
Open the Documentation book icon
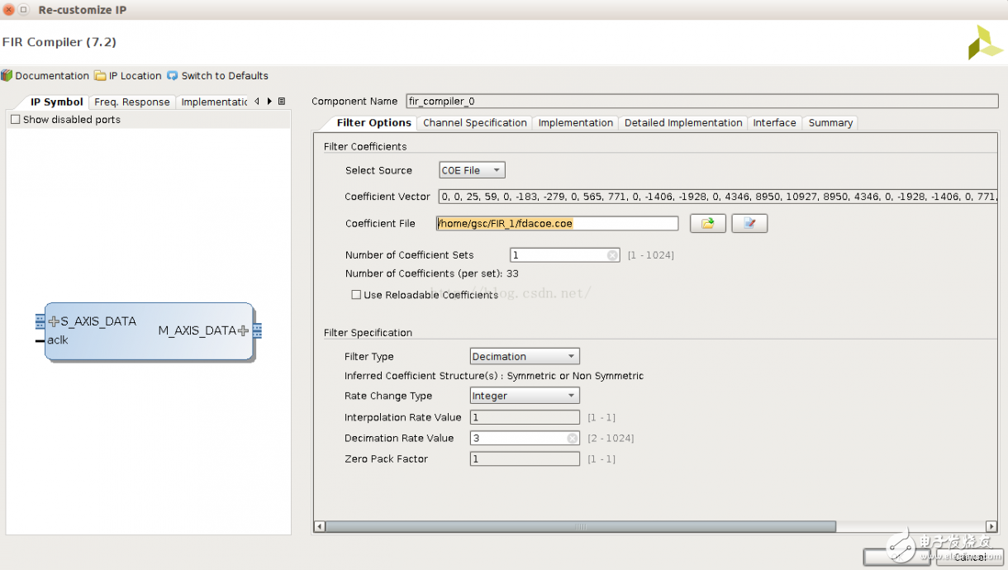tap(7, 75)
